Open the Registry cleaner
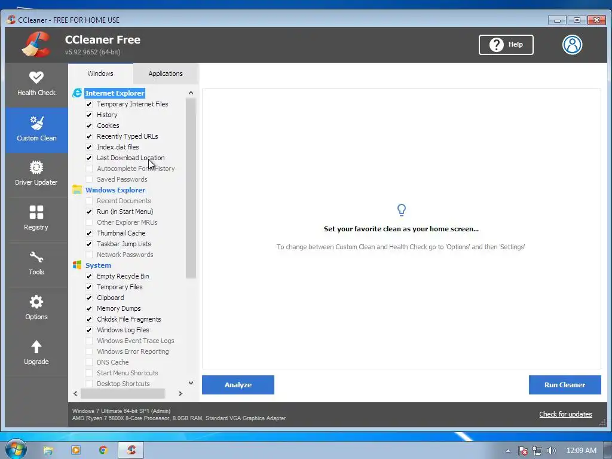612x459 pixels. [36, 219]
